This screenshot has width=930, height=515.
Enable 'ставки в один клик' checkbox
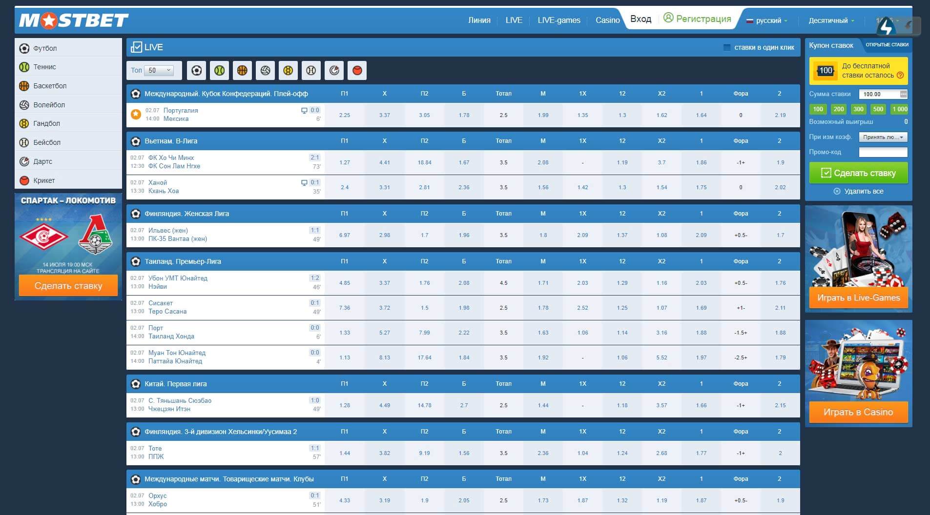(726, 47)
